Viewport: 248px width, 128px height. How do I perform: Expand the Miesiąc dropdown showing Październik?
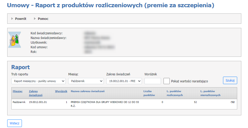[x=86, y=81]
